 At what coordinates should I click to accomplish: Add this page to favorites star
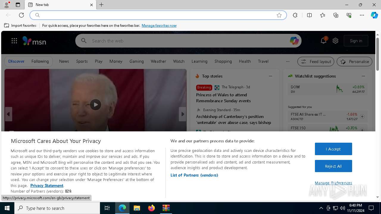pos(279,15)
